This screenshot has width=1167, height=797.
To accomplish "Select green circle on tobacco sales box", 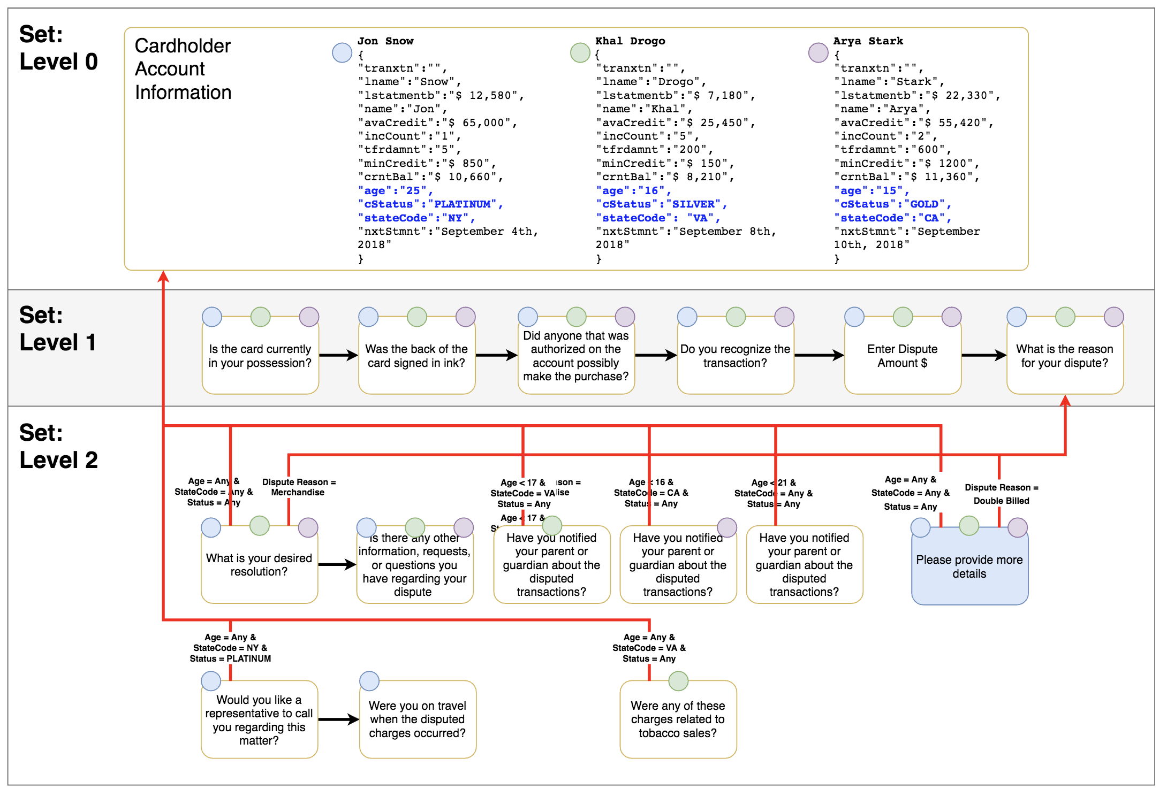I will [678, 681].
